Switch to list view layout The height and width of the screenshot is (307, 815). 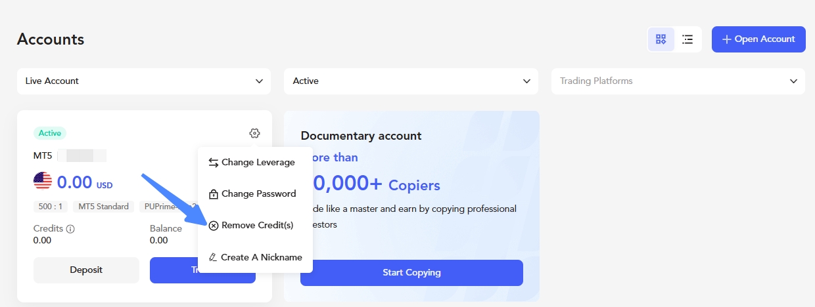click(687, 39)
